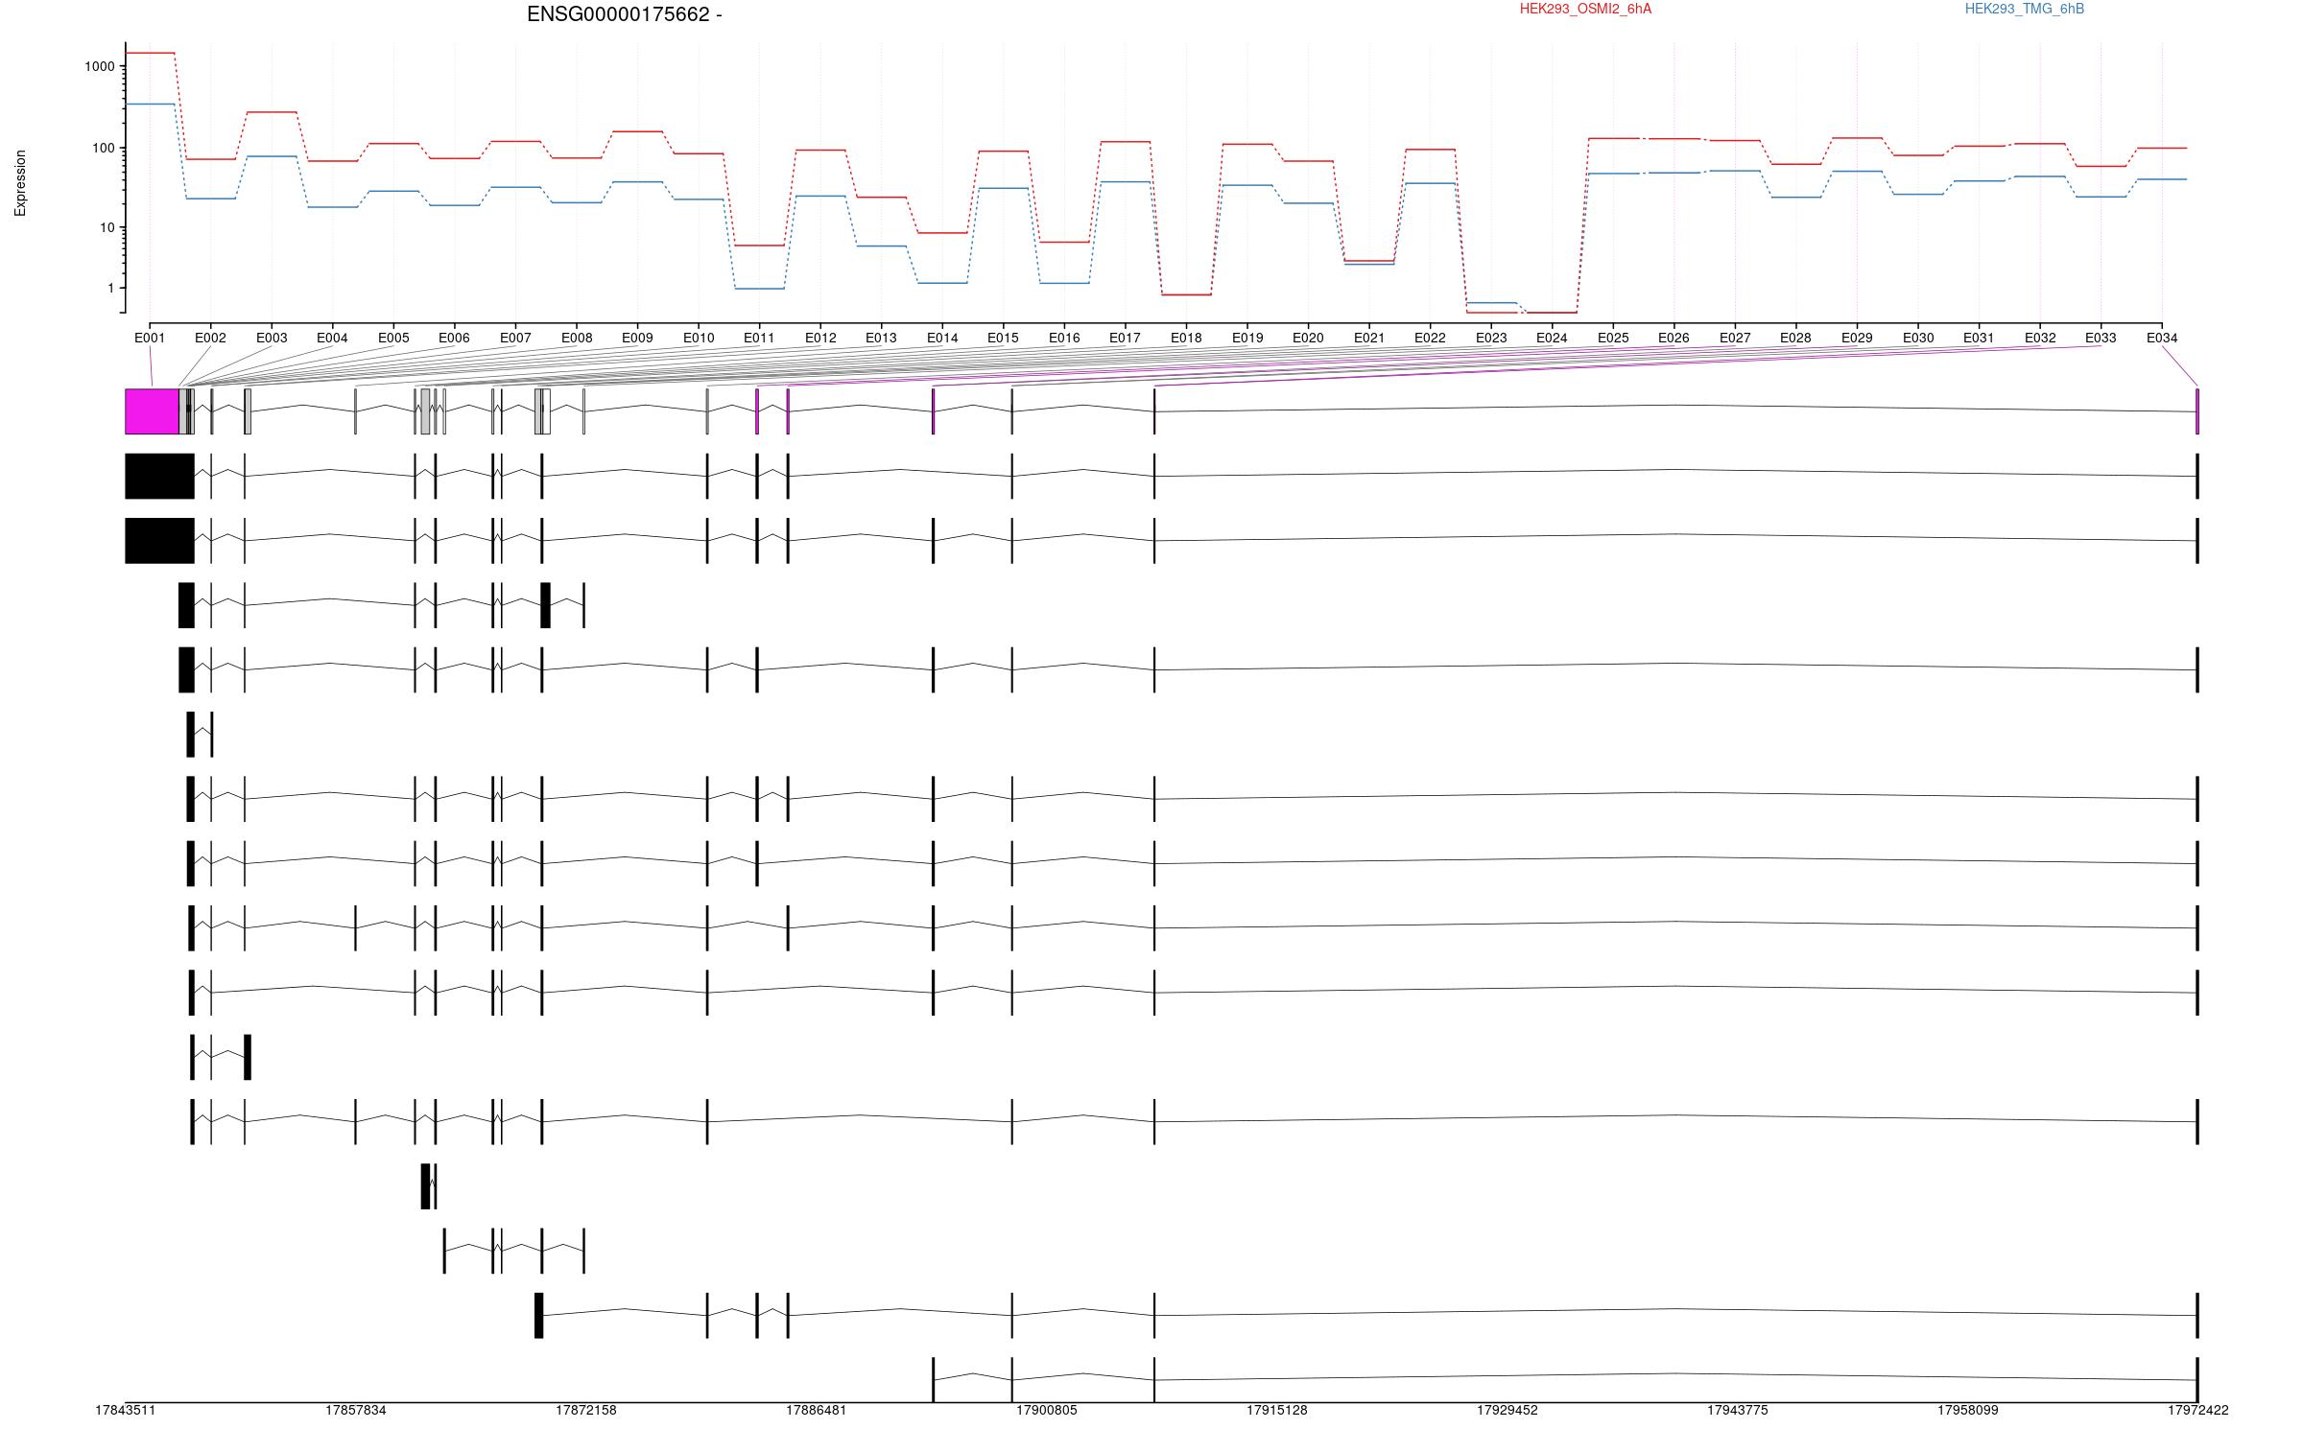Screen dimensions: 2303x1429
Task: Click exon label E001
Action: 150,338
